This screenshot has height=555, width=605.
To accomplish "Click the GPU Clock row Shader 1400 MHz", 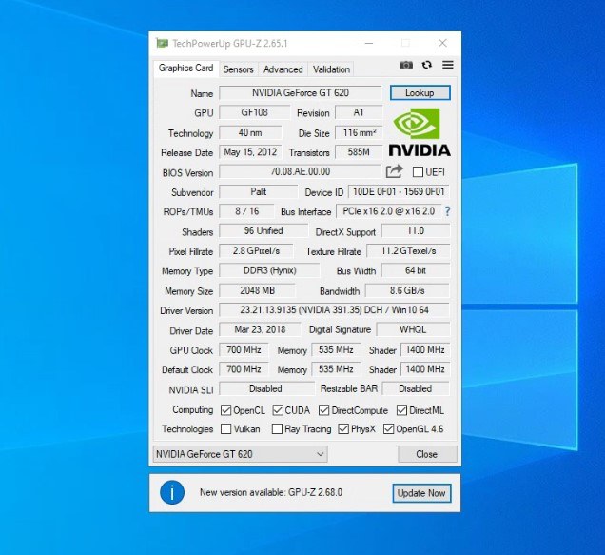I will click(425, 349).
